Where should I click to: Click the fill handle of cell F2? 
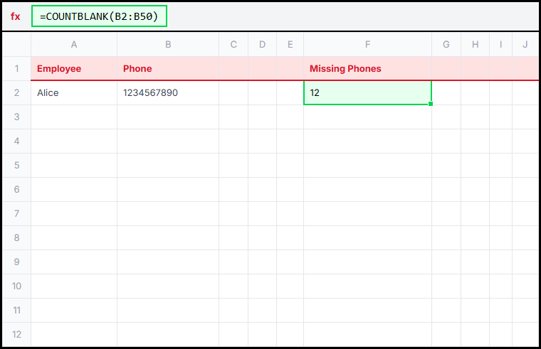click(431, 104)
